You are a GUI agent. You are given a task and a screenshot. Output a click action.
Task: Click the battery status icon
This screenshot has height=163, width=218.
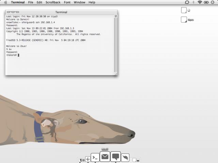[x=206, y=2]
